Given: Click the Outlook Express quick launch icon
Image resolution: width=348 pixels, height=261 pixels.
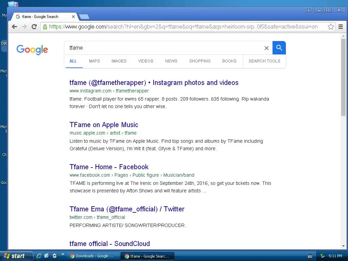Looking at the screenshot, I should [47, 256].
